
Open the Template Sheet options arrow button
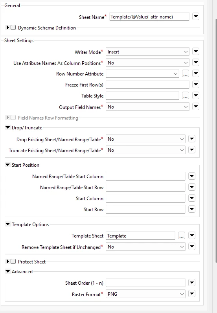(x=192, y=236)
